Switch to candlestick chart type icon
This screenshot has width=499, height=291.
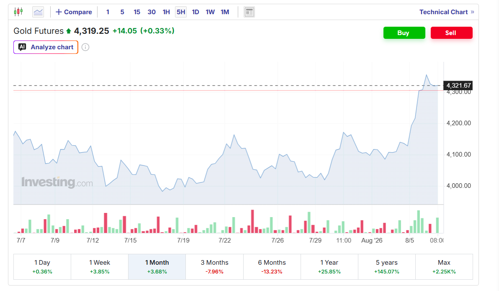pyautogui.click(x=18, y=12)
